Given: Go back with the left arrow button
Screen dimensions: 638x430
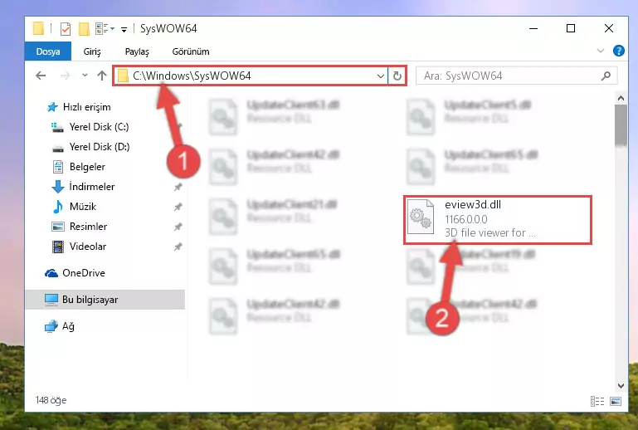Looking at the screenshot, I should 41,76.
